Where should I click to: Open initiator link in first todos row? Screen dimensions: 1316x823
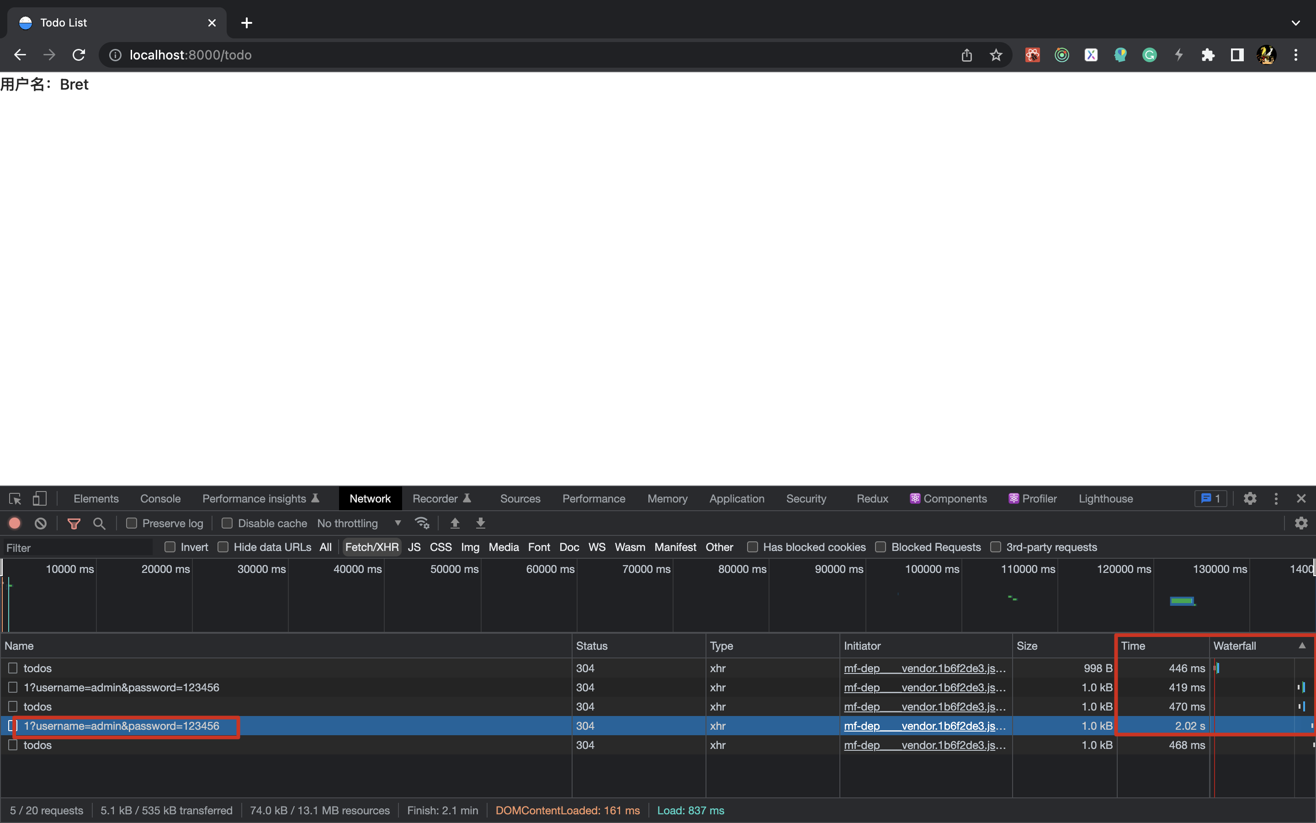pos(924,668)
